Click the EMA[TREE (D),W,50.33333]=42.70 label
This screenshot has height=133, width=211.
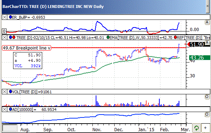coord(141,38)
